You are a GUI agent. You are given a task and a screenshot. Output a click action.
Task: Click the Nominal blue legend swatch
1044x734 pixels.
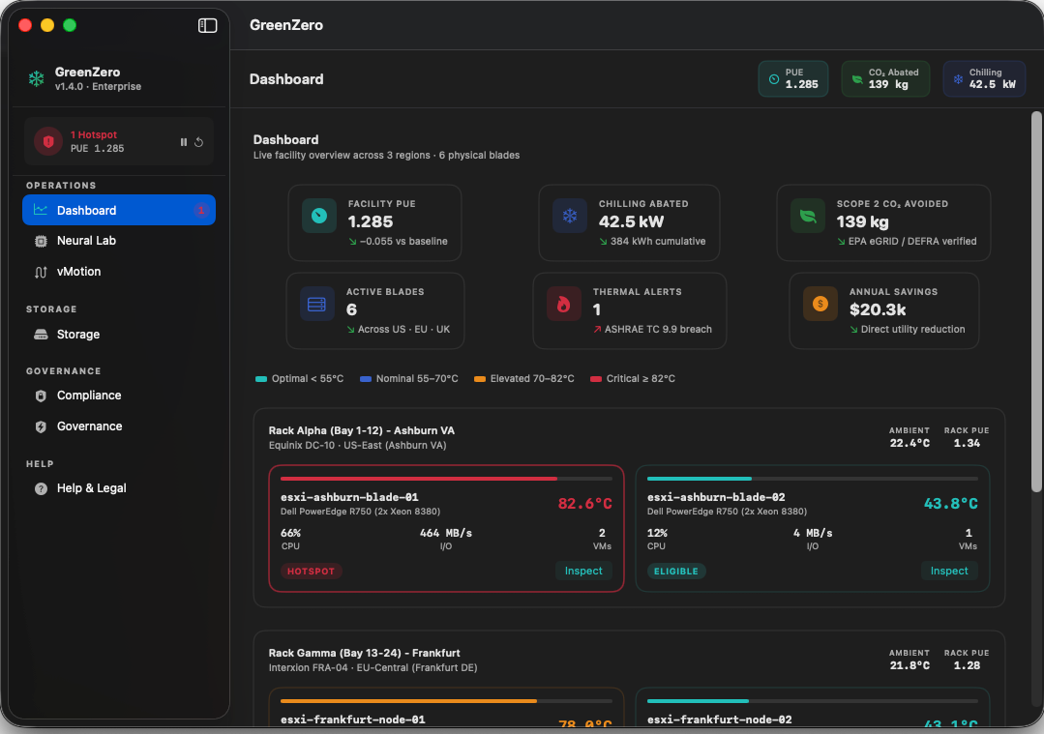pyautogui.click(x=366, y=379)
